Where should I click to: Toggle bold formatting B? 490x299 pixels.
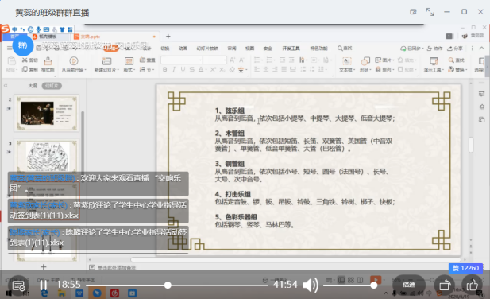click(164, 69)
